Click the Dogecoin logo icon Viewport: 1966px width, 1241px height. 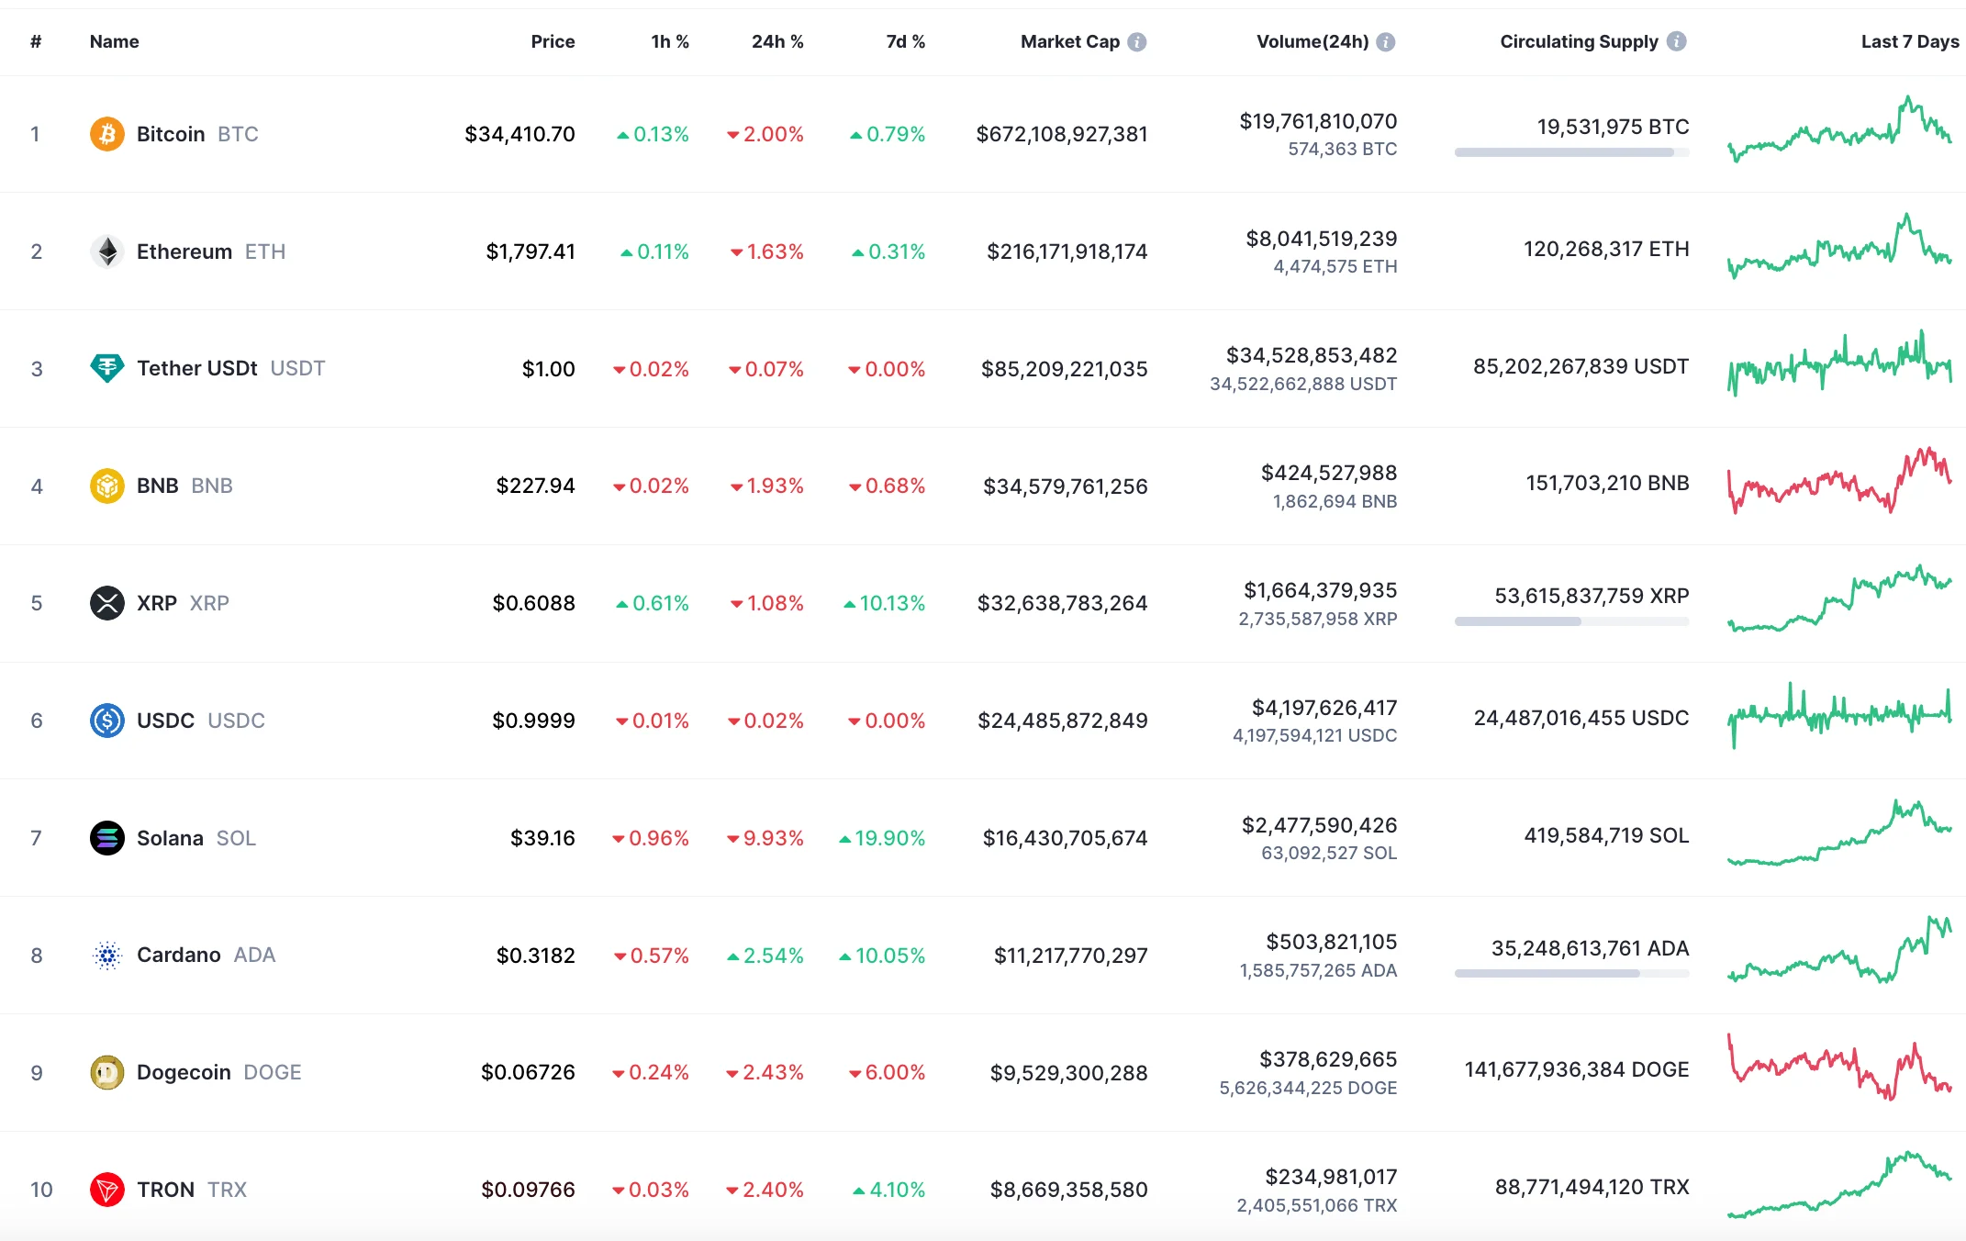click(107, 1072)
